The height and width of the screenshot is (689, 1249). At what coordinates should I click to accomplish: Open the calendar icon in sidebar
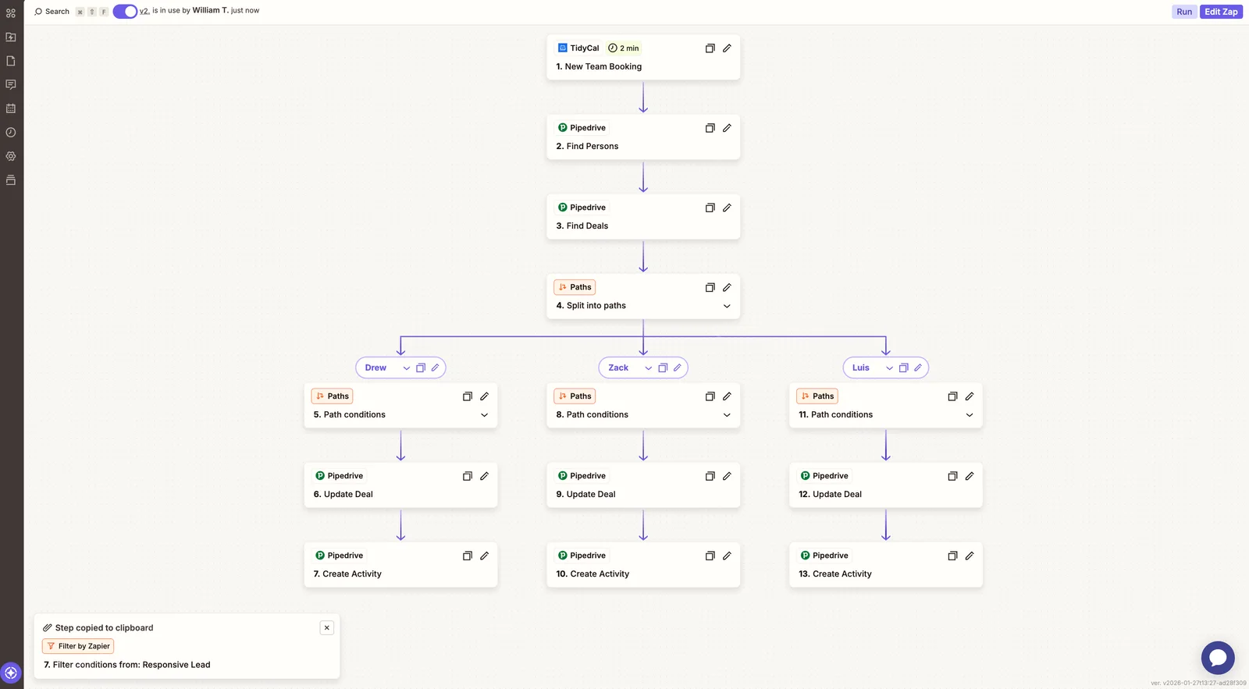tap(11, 108)
